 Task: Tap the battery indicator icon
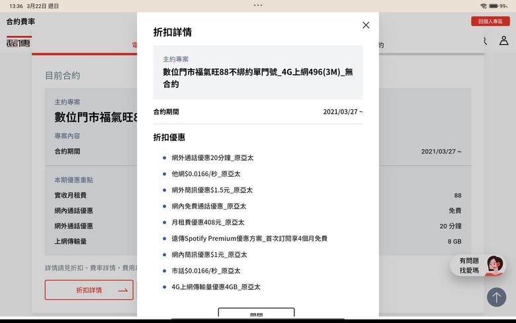point(494,6)
